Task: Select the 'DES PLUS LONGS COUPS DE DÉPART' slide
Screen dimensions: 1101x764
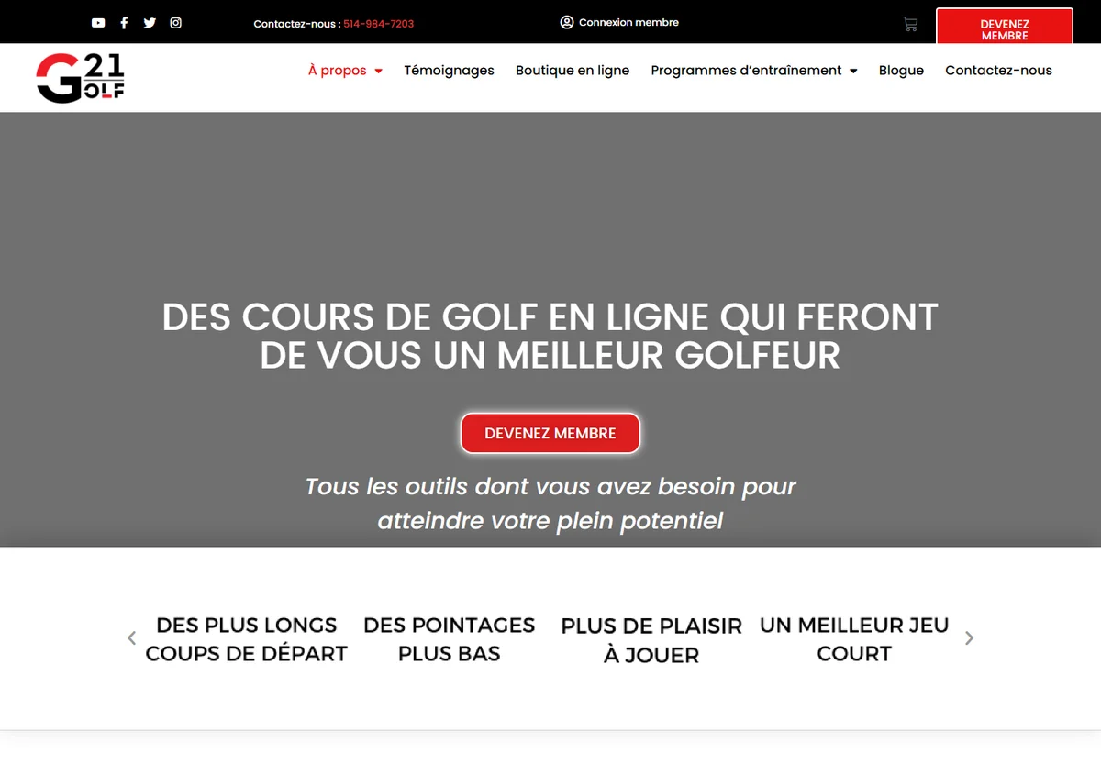Action: [x=247, y=639]
